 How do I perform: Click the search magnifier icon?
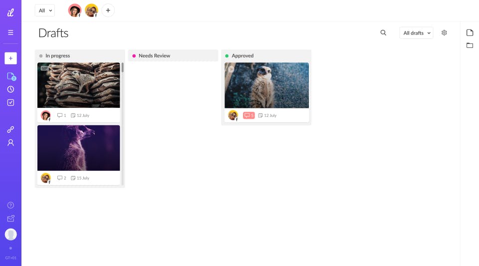(x=383, y=32)
